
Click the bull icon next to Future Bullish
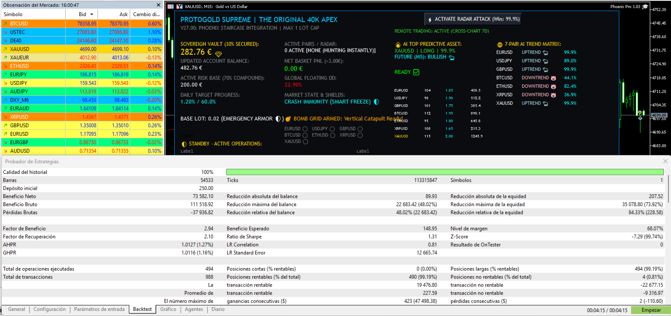coord(452,57)
